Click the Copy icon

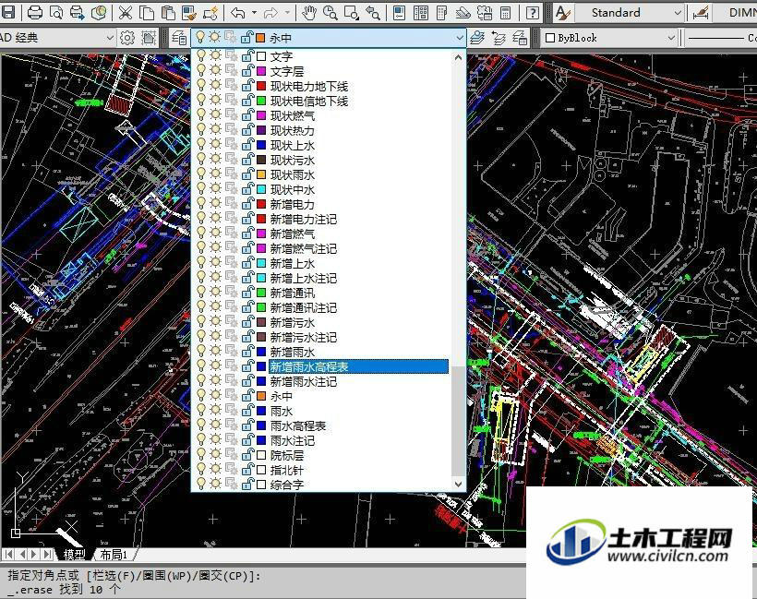[x=147, y=12]
